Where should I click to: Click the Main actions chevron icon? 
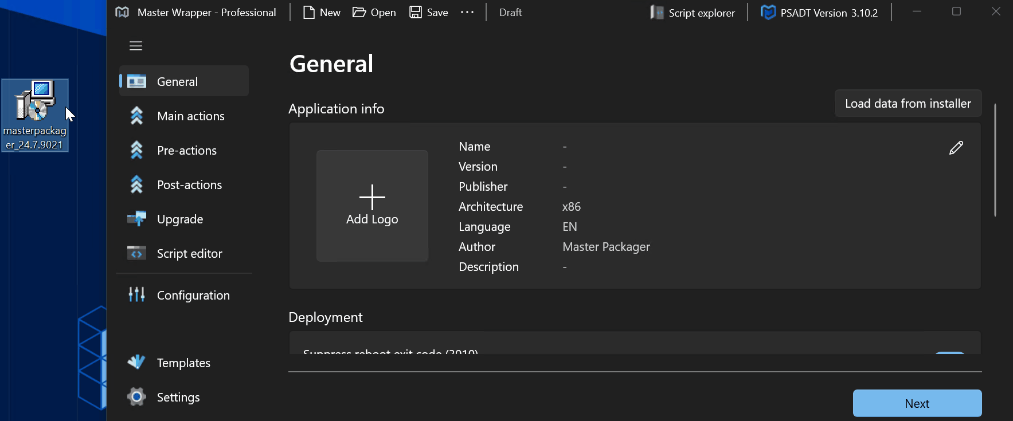tap(136, 116)
